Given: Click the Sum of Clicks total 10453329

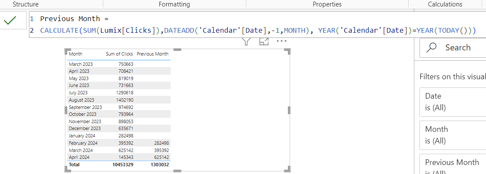Looking at the screenshot, I should point(123,165).
